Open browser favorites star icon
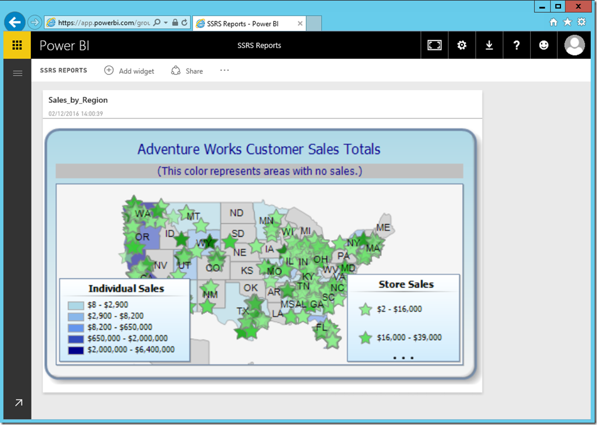 coord(567,22)
